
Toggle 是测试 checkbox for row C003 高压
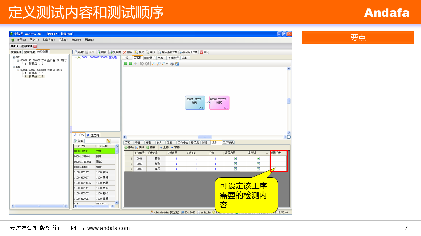258,169
